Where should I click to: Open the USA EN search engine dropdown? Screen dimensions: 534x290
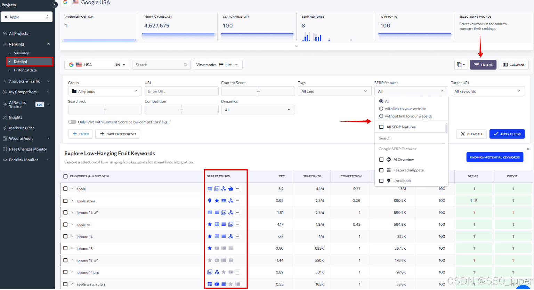point(97,65)
